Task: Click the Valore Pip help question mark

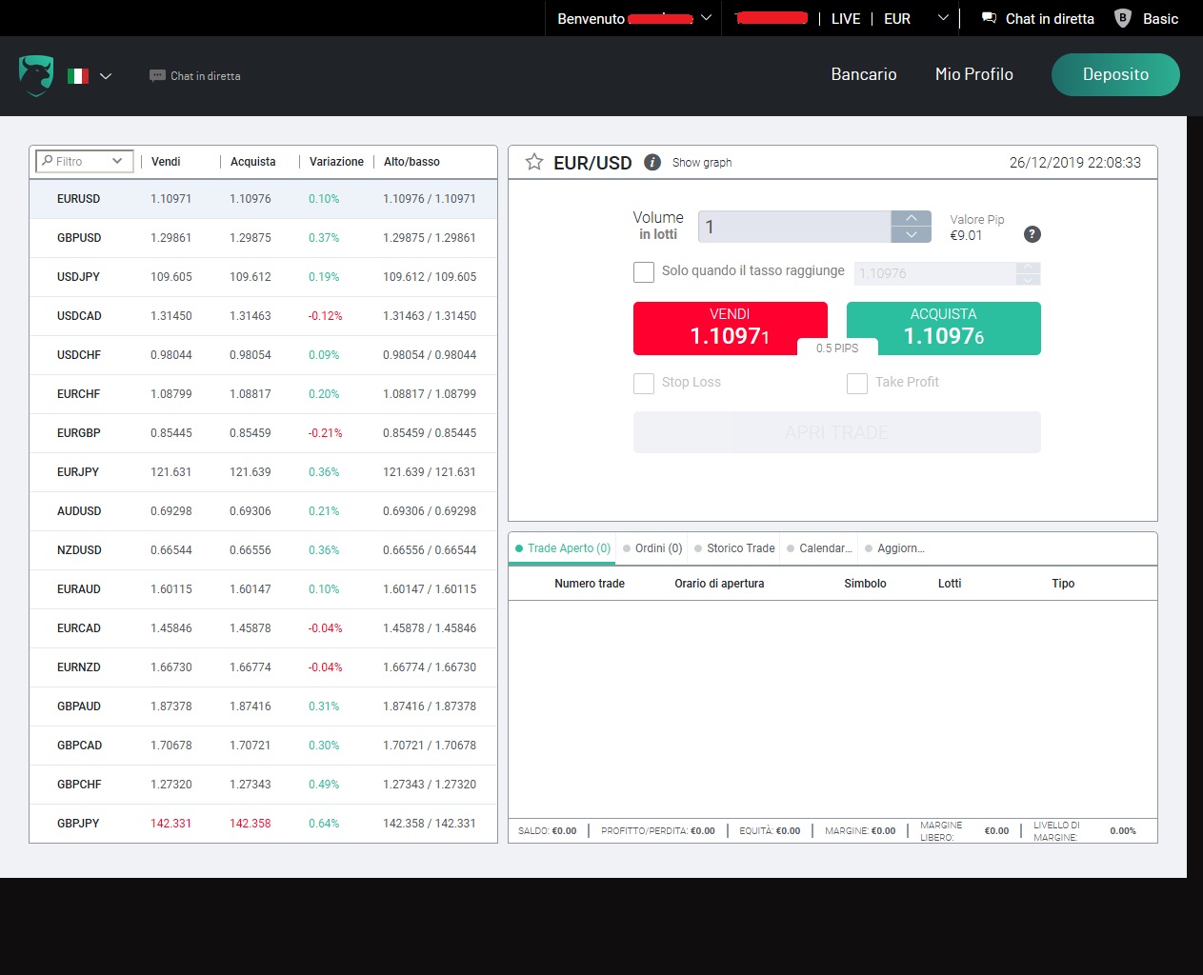Action: pyautogui.click(x=1032, y=234)
